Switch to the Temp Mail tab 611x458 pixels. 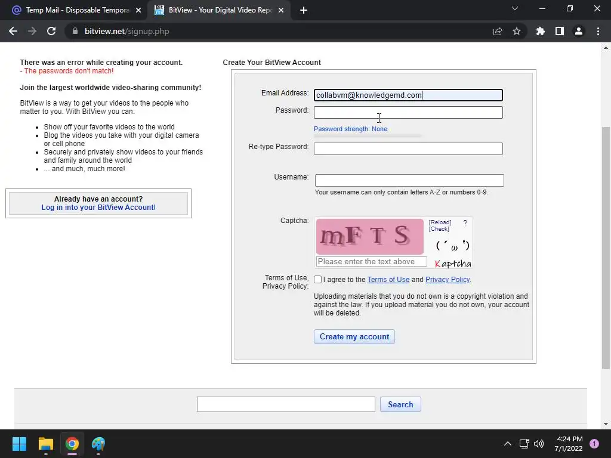[x=77, y=10]
